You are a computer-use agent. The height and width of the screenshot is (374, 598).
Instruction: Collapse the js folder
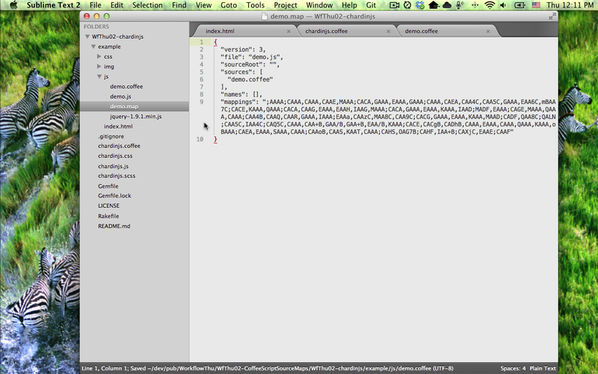click(99, 76)
